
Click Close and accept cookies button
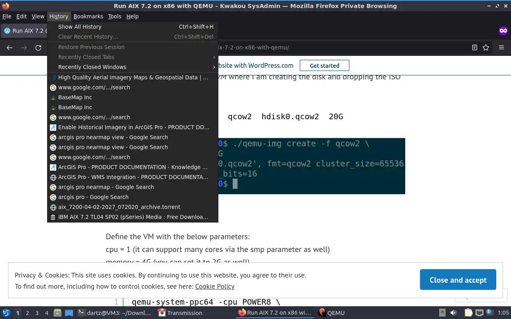click(458, 280)
